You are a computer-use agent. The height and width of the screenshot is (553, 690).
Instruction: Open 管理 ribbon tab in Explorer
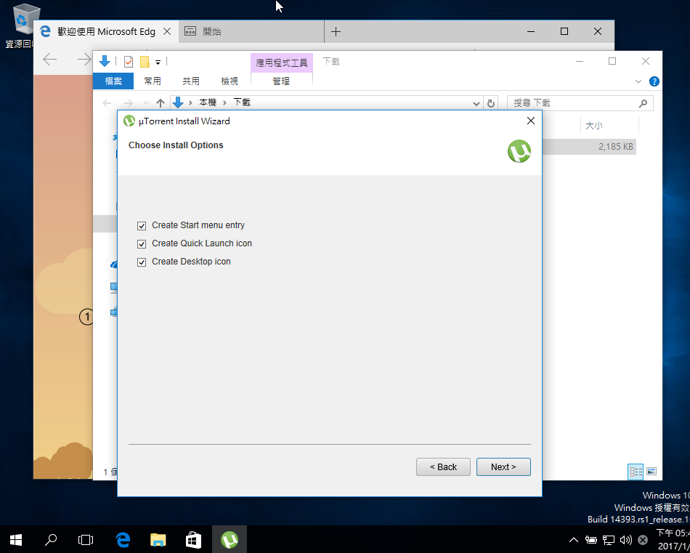(x=281, y=81)
